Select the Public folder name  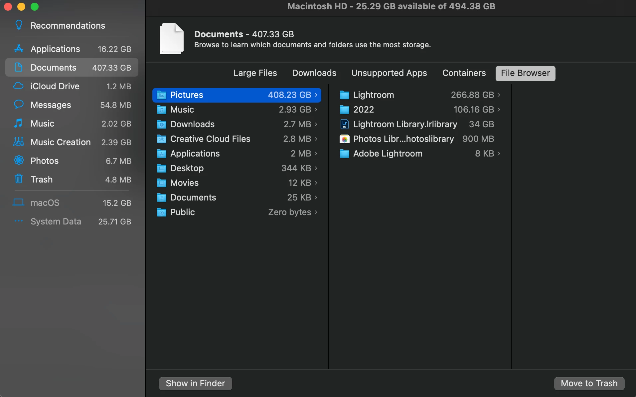(x=183, y=212)
